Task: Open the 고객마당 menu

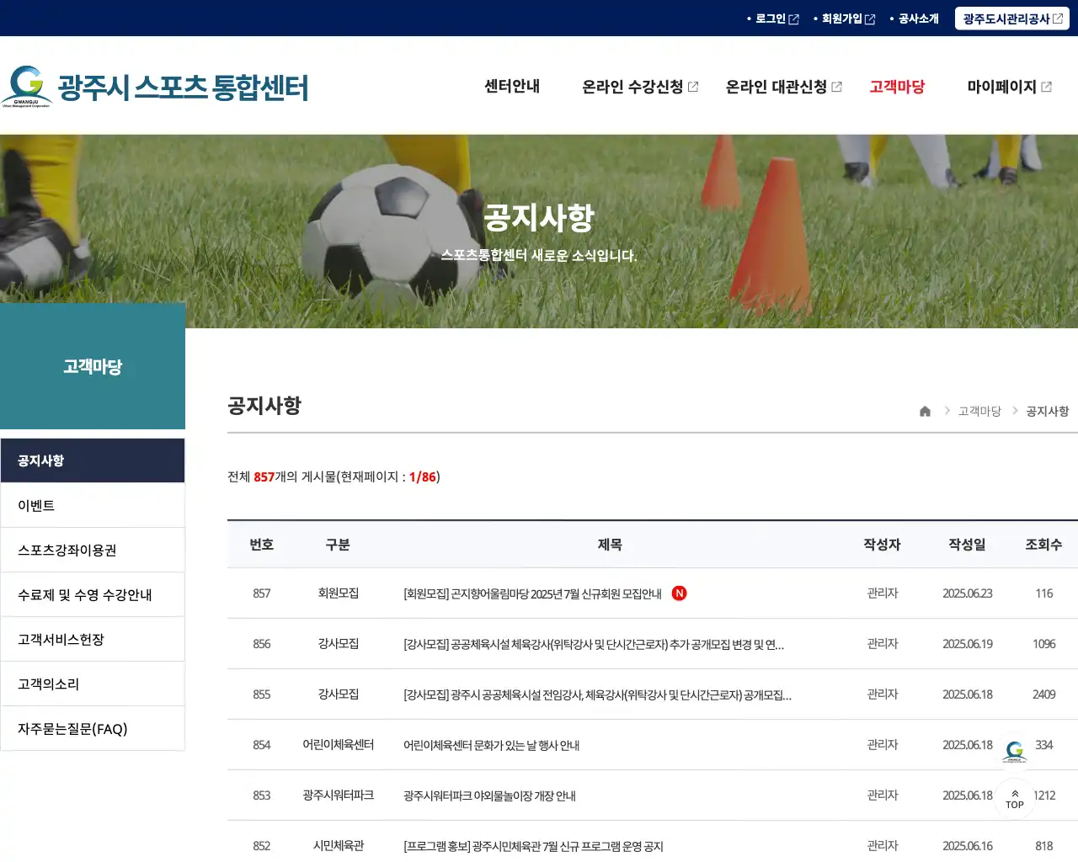Action: pos(897,87)
